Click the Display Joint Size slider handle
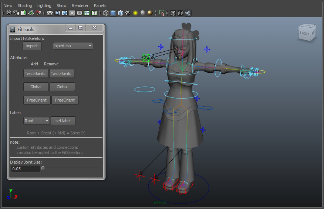The height and width of the screenshot is (209, 324). point(43,168)
